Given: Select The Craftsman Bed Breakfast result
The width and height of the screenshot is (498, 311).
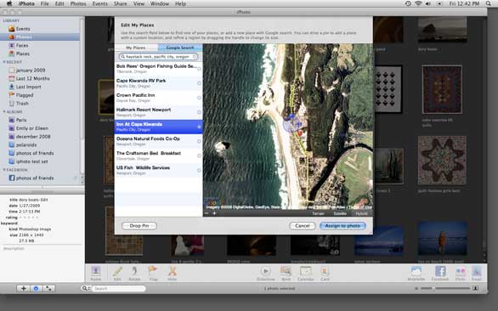Looking at the screenshot, I should pyautogui.click(x=158, y=155).
